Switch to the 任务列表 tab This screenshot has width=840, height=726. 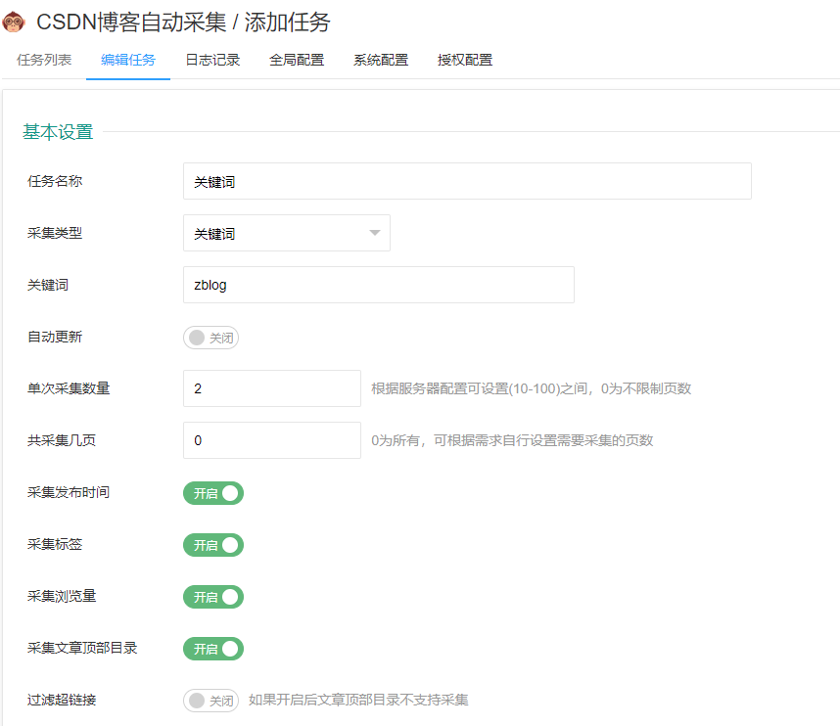(44, 60)
